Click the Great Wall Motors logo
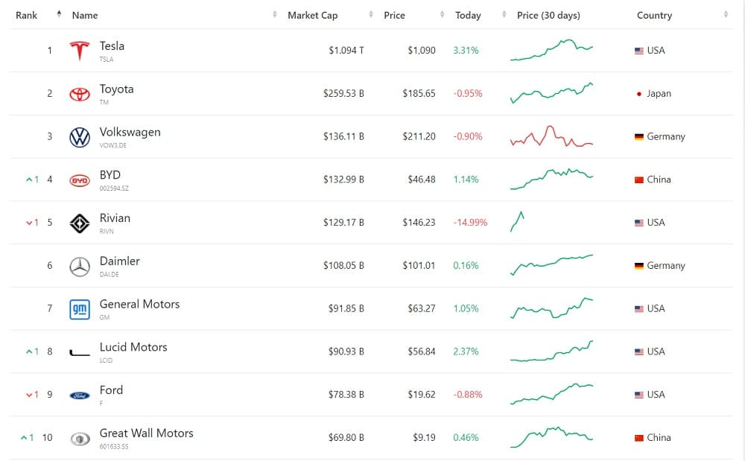745x461 pixels. click(80, 439)
